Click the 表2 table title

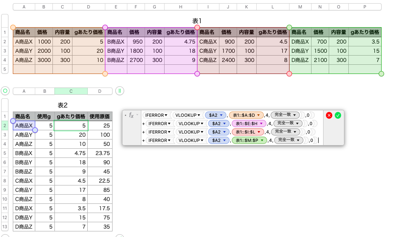click(62, 105)
